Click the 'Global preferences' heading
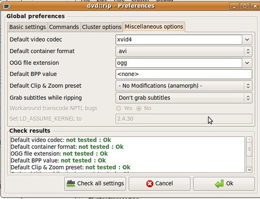The image size is (260, 199). click(x=35, y=16)
